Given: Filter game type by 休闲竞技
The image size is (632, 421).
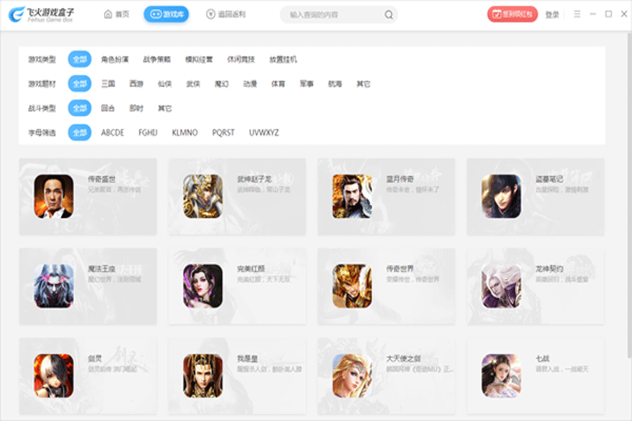Looking at the screenshot, I should (241, 59).
